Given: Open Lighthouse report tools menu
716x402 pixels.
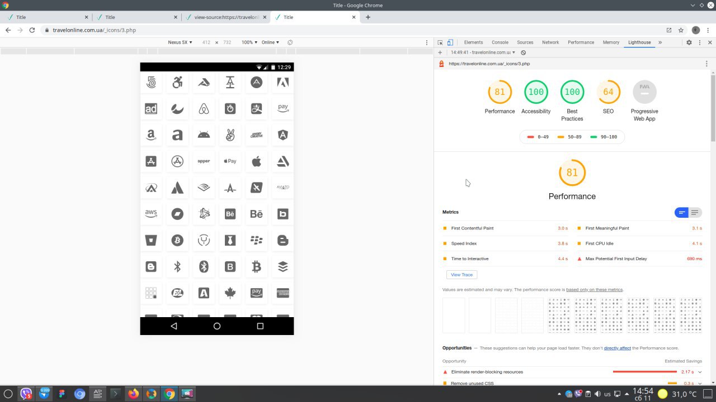Looking at the screenshot, I should pyautogui.click(x=706, y=64).
